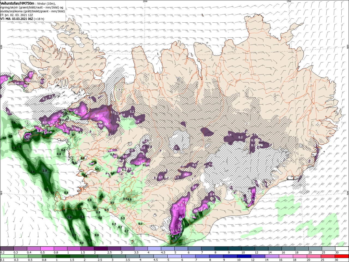Click the Veðurstofan/HM750m title text

tap(17, 3)
